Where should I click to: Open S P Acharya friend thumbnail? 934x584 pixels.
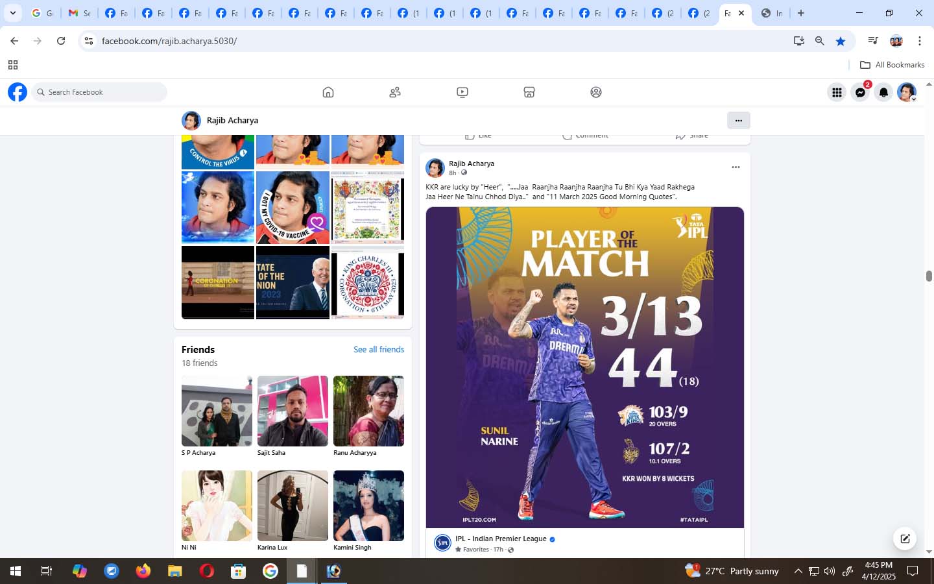pos(217,411)
